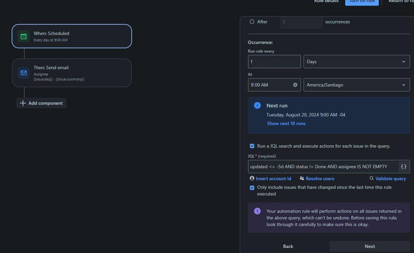Click the green calendar icon in Scheduled trigger
This screenshot has width=414, height=253.
pyautogui.click(x=24, y=36)
